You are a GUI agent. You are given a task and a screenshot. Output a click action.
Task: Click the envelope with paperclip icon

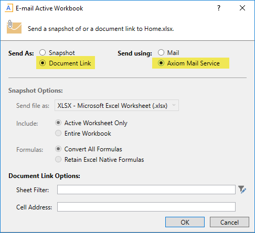pyautogui.click(x=14, y=27)
